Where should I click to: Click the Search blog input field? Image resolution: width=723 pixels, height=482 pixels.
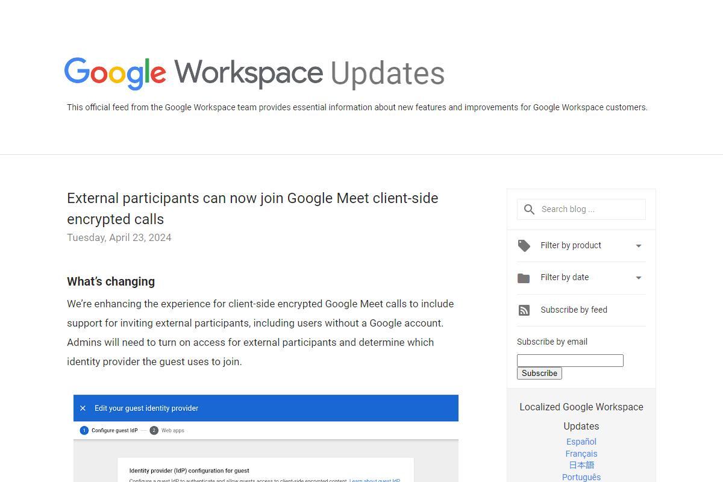tap(581, 209)
